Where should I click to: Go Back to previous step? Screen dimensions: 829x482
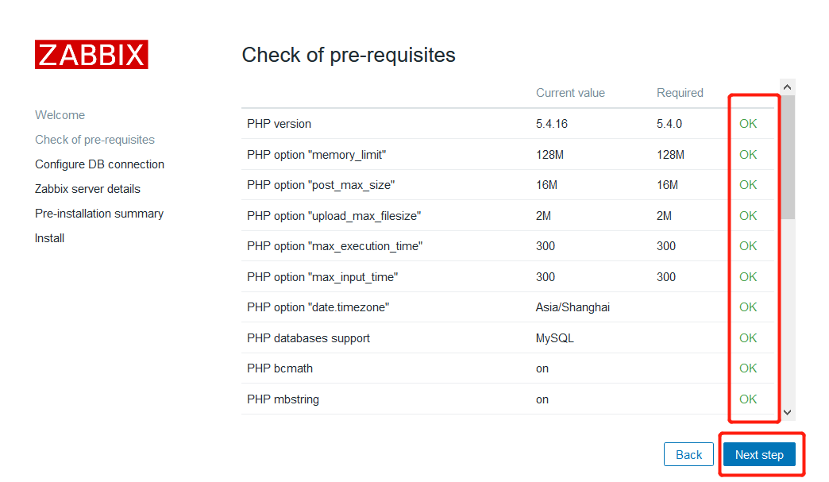tap(688, 455)
